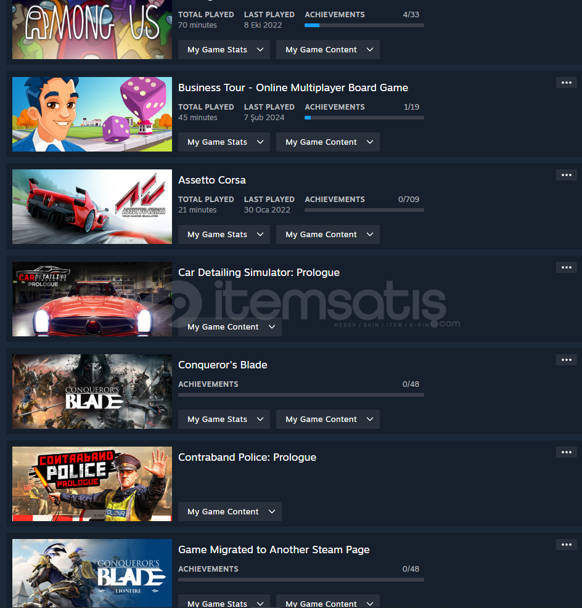
Task: Expand My Game Content for Contraband Police
Action: 230,511
